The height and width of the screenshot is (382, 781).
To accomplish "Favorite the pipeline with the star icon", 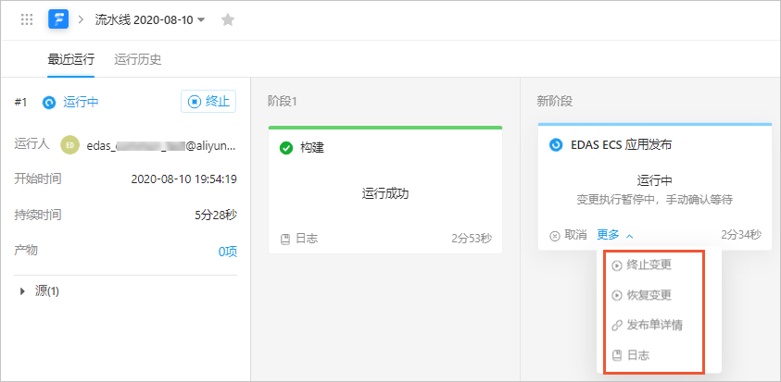I will pyautogui.click(x=228, y=20).
